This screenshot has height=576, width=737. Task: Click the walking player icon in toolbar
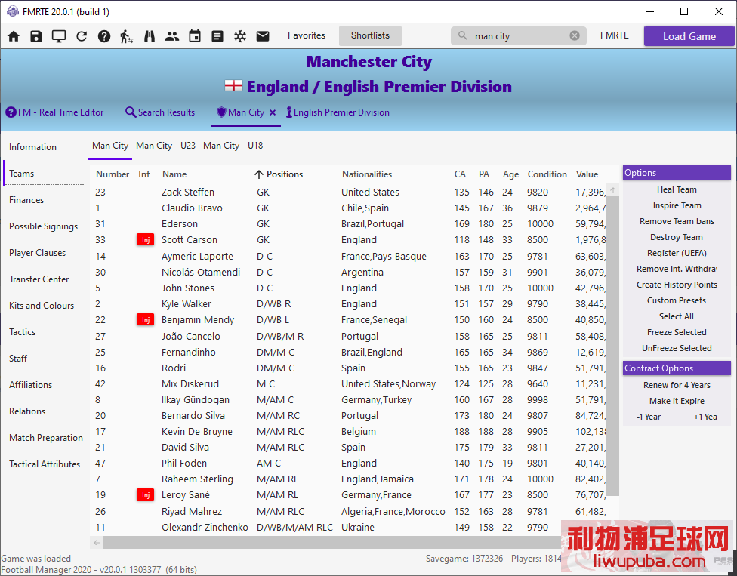(126, 36)
